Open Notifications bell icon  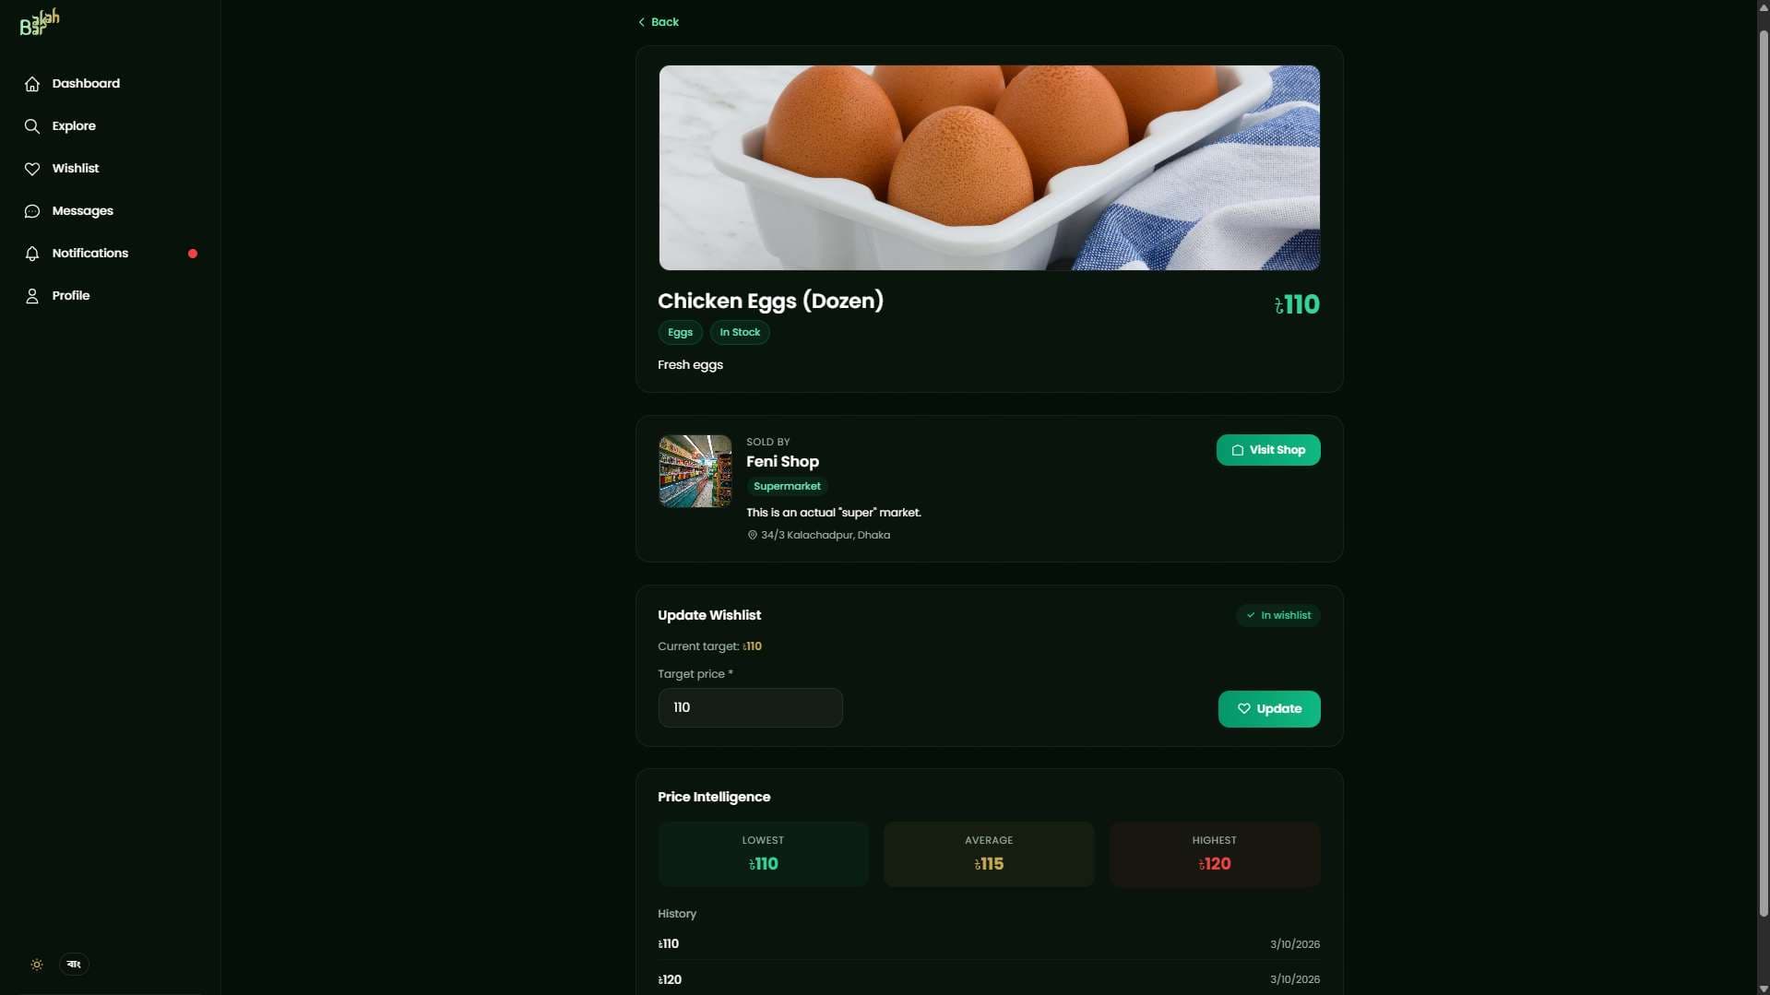(x=32, y=254)
